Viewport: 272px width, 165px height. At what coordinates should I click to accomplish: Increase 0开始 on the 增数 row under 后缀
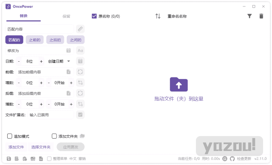point(71,104)
